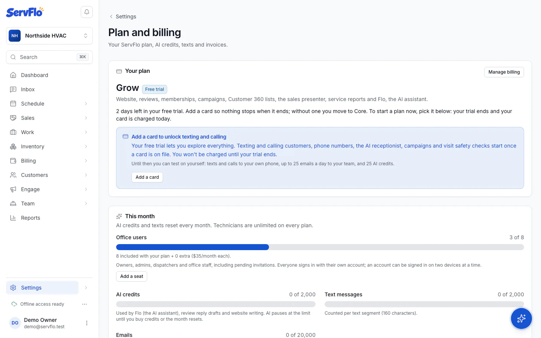Click the Settings gear icon
Image resolution: width=541 pixels, height=338 pixels.
[13, 288]
